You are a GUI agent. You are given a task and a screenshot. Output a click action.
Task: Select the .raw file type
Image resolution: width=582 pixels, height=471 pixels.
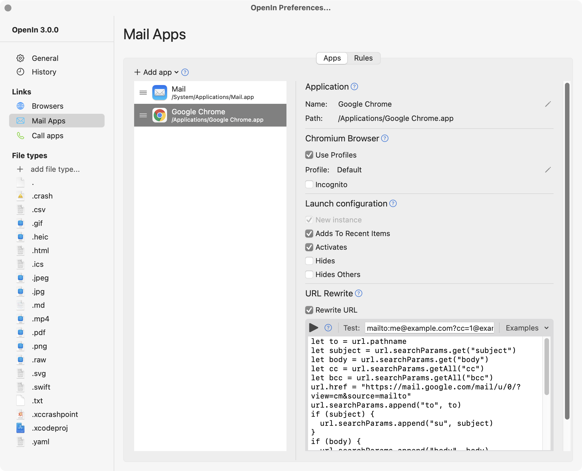point(39,360)
